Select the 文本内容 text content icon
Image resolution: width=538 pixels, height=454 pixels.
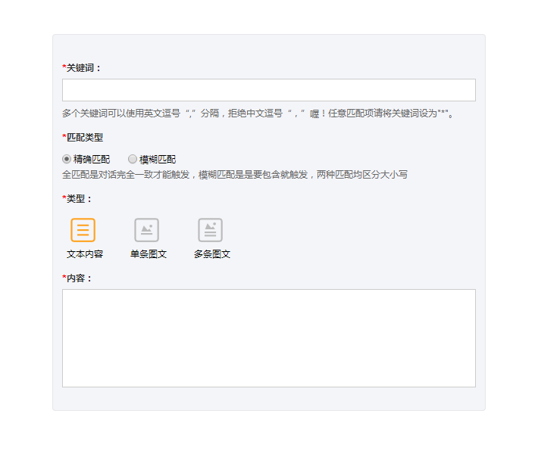pyautogui.click(x=83, y=230)
